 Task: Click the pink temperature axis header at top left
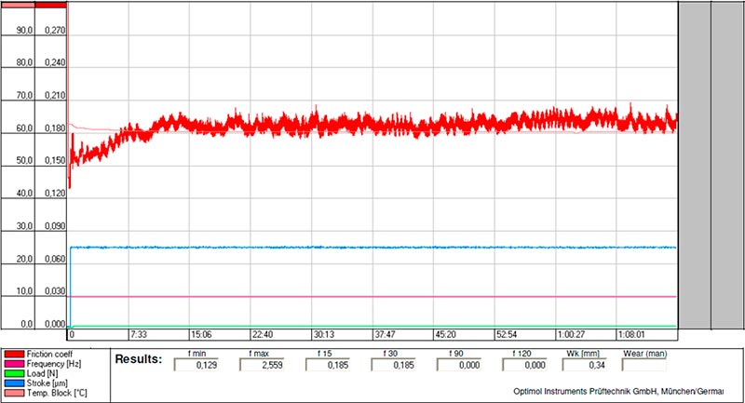pyautogui.click(x=17, y=4)
